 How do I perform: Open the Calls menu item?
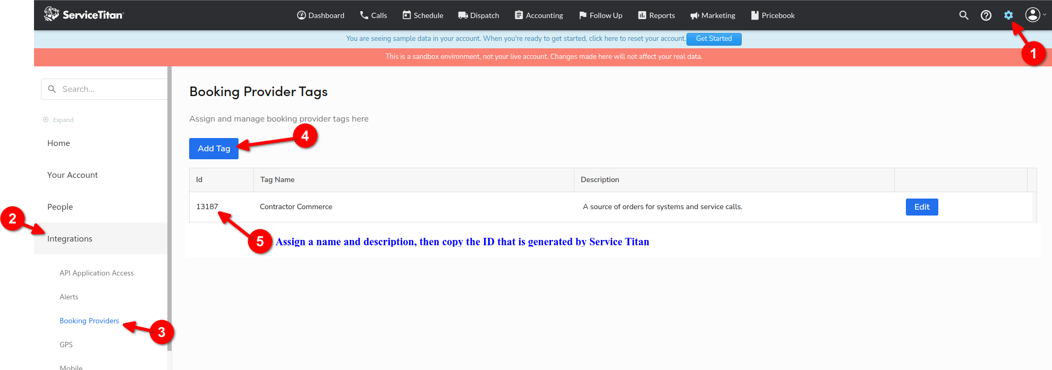[373, 15]
